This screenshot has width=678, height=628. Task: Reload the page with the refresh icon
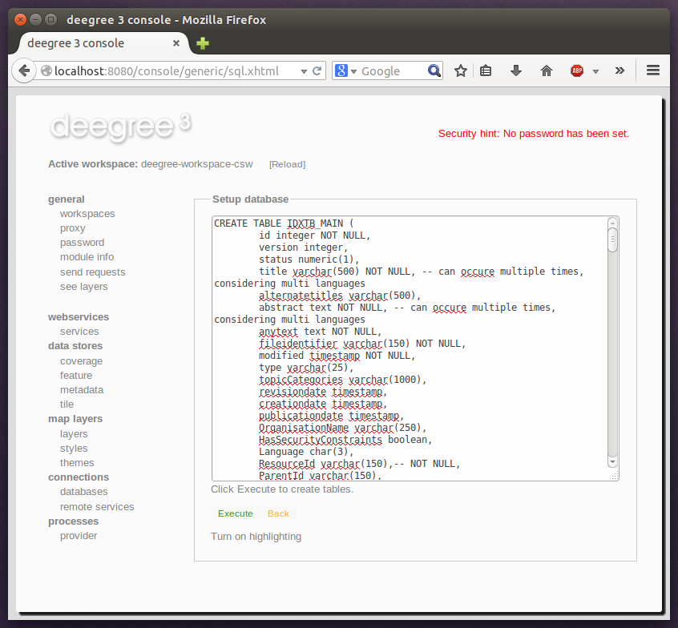[316, 70]
